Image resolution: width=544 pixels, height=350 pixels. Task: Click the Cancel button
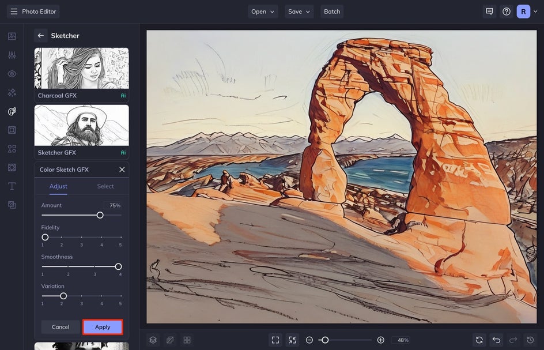coord(61,327)
